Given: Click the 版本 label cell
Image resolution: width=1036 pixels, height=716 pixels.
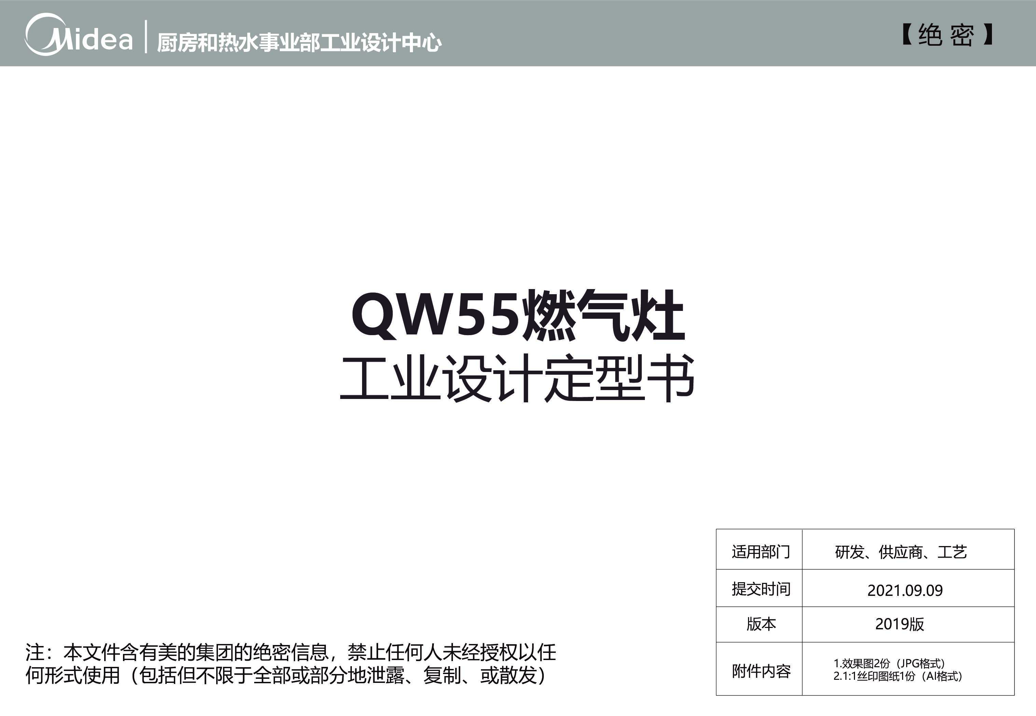Looking at the screenshot, I should pos(759,625).
